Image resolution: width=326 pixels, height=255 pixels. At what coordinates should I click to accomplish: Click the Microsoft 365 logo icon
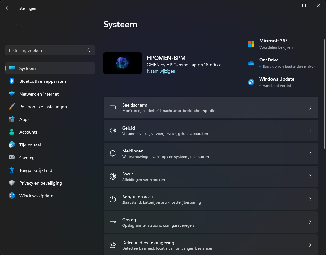[251, 44]
